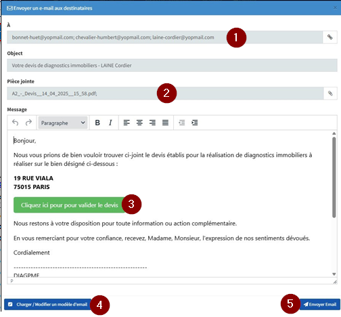Undo the last edit in message editor
Screen dimensions: 341x317
coord(16,123)
